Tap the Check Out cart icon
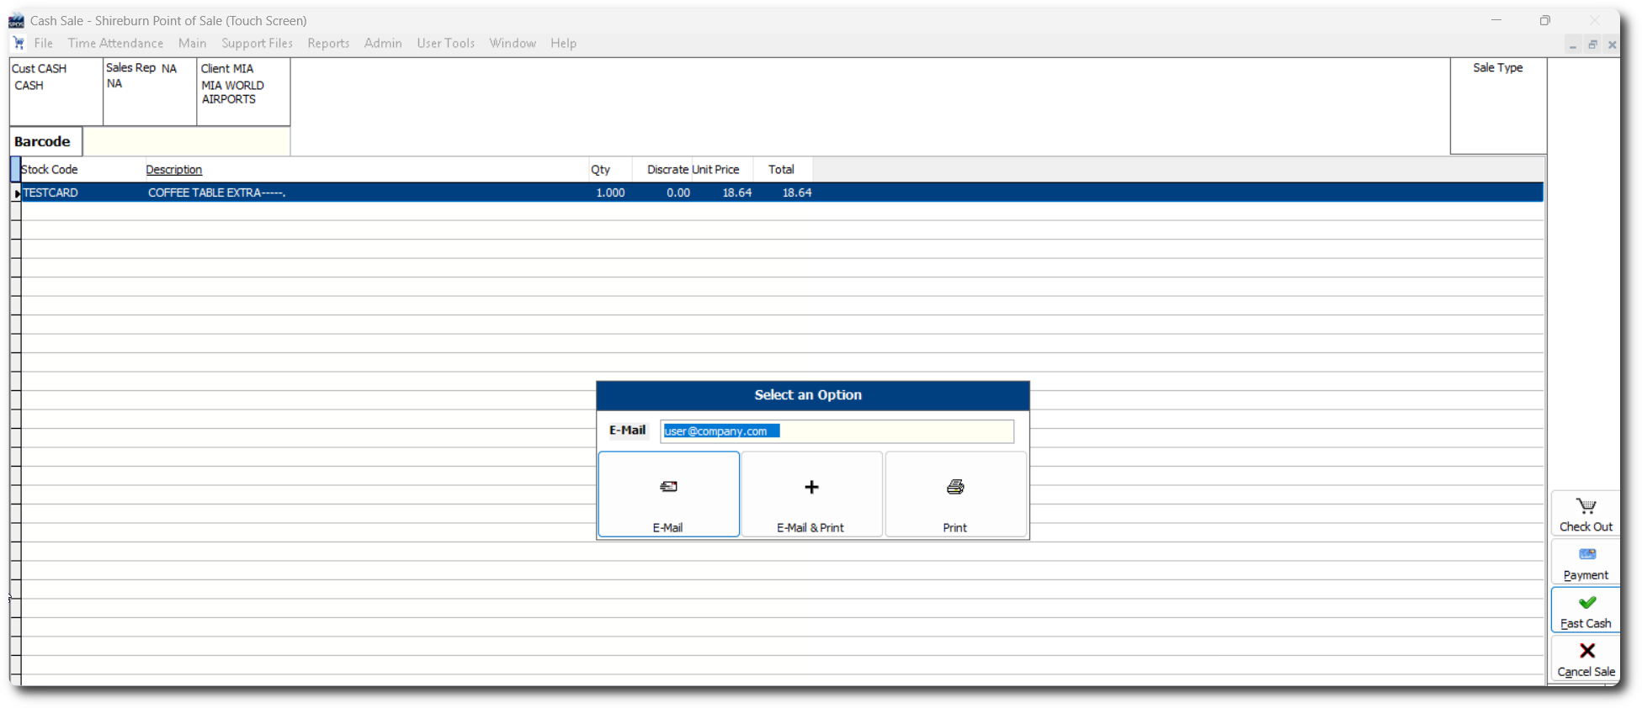Viewport: 1642px width, 708px height. [x=1586, y=506]
